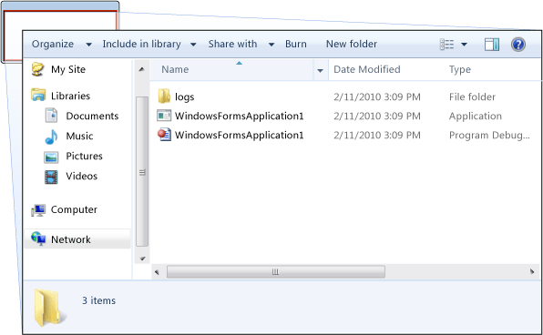This screenshot has width=543, height=335.
Task: Open the Name column filter dropdown arrow
Action: [321, 71]
